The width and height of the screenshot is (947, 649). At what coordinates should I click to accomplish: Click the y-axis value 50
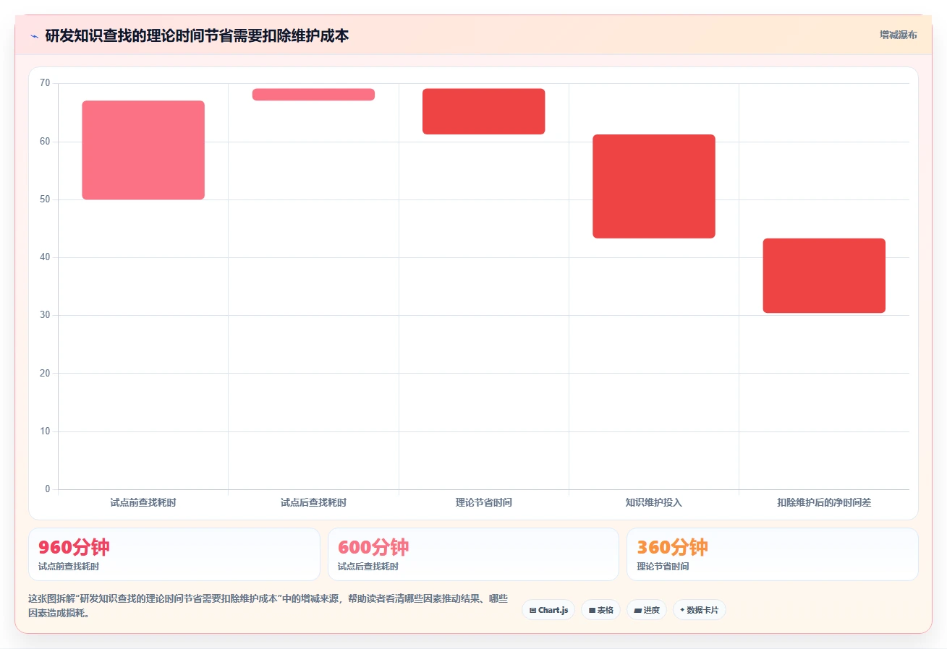(x=45, y=199)
